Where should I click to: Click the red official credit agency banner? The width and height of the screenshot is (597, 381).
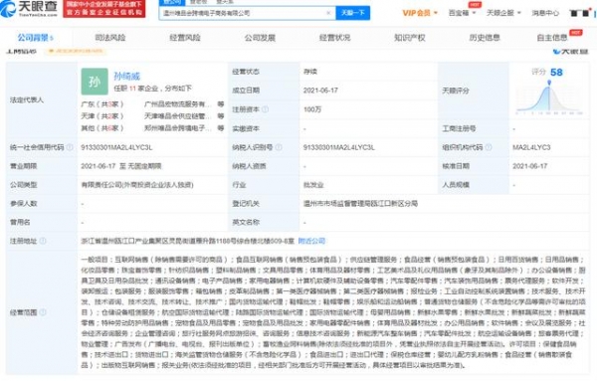pos(104,8)
